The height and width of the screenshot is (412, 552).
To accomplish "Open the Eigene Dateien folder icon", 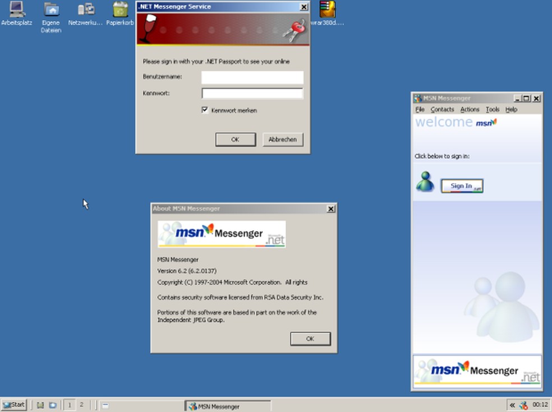I will [x=50, y=11].
